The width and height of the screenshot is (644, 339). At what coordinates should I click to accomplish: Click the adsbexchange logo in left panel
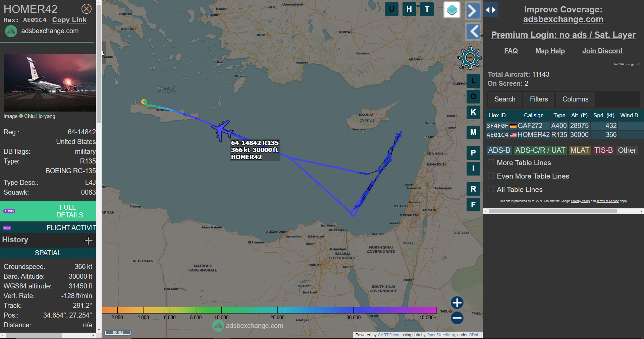(x=11, y=31)
